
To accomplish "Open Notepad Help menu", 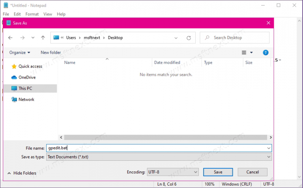I will pyautogui.click(x=61, y=14).
